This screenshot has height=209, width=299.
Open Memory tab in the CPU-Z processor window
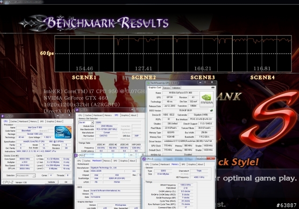click(34, 121)
